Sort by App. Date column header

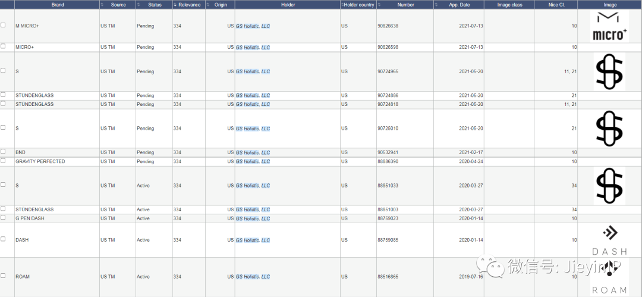click(x=459, y=5)
